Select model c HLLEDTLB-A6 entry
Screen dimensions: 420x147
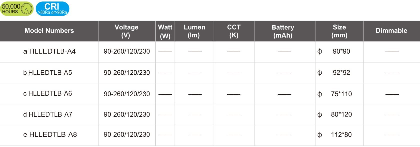pos(47,94)
